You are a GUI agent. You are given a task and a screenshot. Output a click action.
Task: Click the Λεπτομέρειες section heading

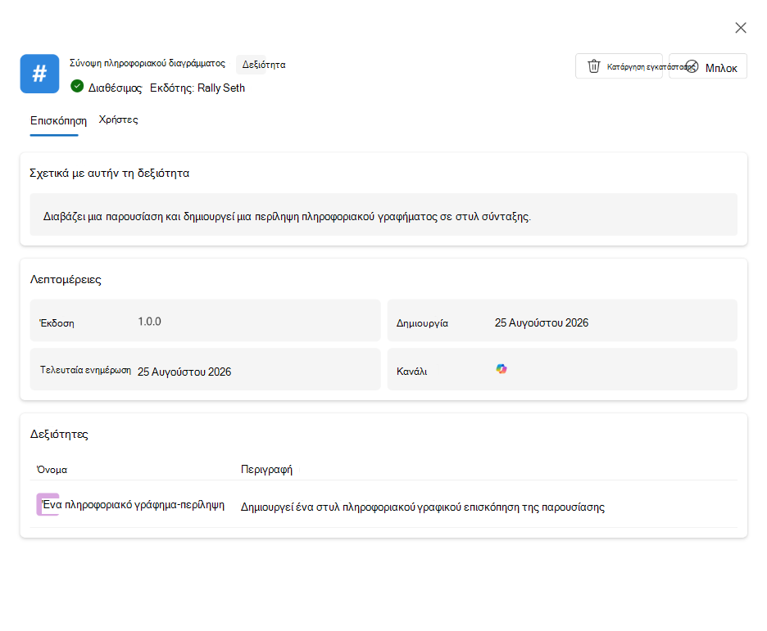click(66, 279)
